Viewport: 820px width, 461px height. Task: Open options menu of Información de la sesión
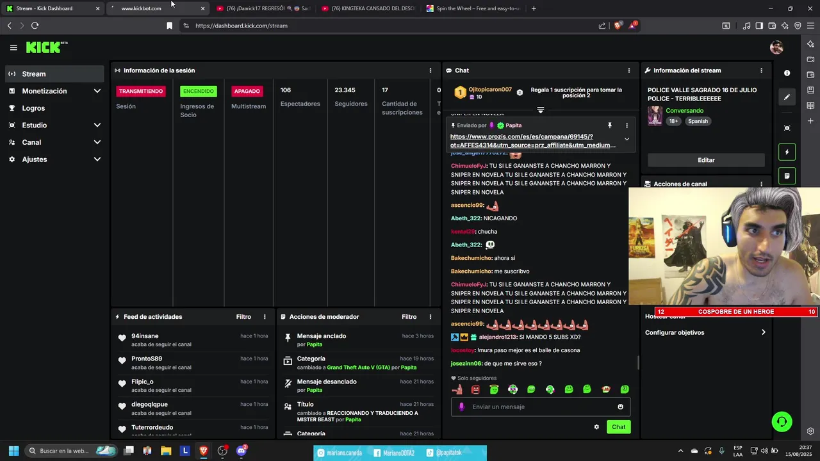pyautogui.click(x=430, y=70)
